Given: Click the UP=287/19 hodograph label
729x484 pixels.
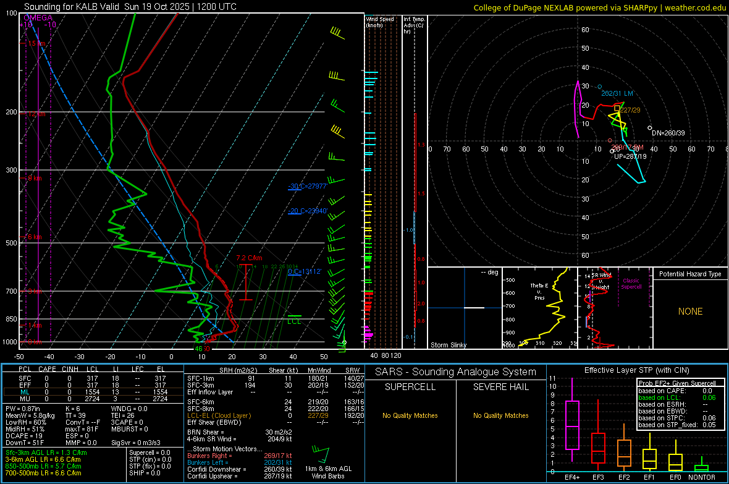Looking at the screenshot, I should click(x=630, y=156).
